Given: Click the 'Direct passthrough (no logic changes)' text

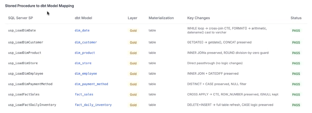Looking at the screenshot, I should pyautogui.click(x=215, y=63).
